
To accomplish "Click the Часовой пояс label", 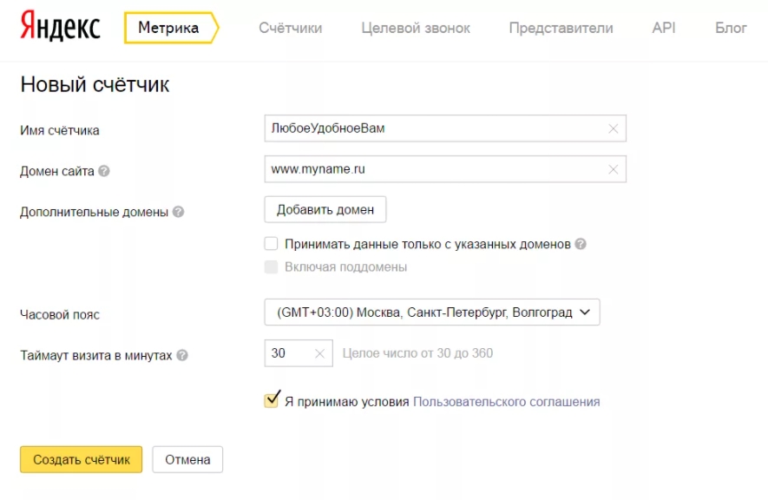I will coord(60,314).
